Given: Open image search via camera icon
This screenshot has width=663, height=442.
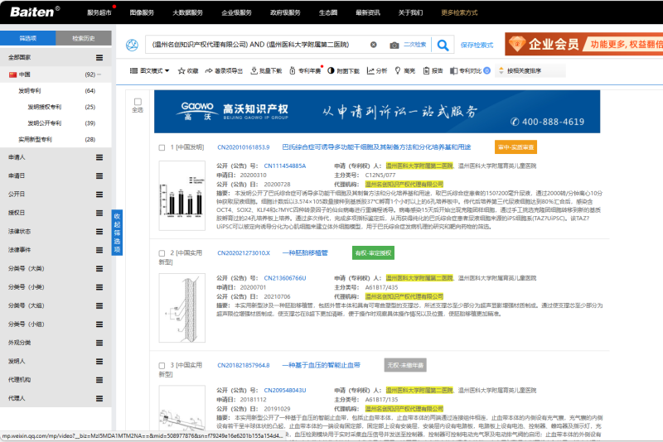Looking at the screenshot, I should [394, 46].
